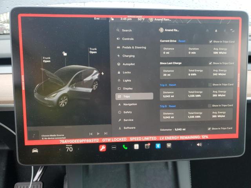Tap Choose Media Source text
Viewport: 251px width, 188px height.
click(x=53, y=136)
